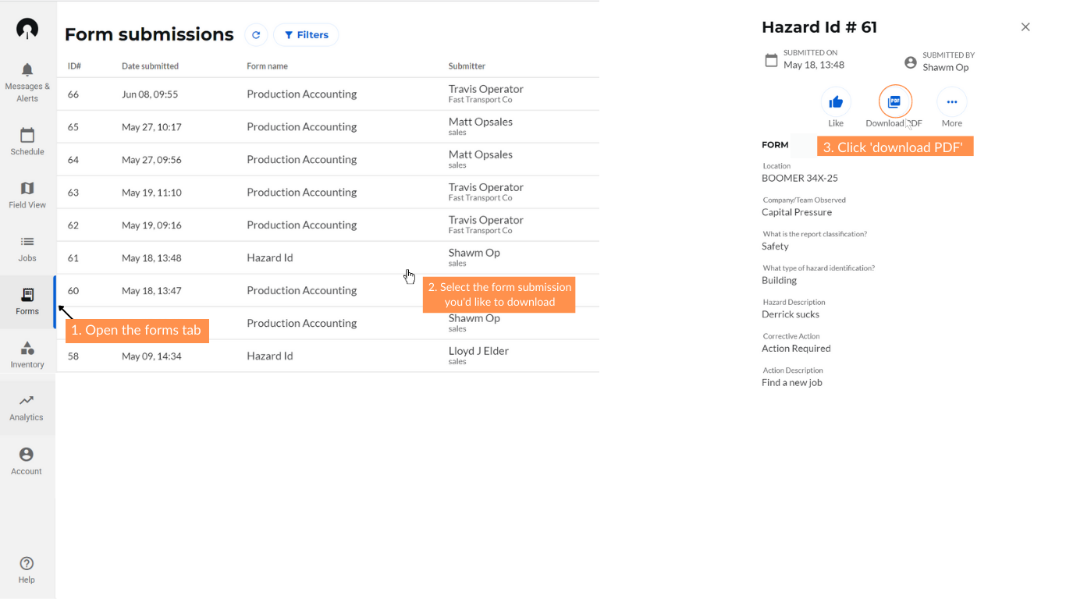Click the 'Form submissions' heading

149,34
